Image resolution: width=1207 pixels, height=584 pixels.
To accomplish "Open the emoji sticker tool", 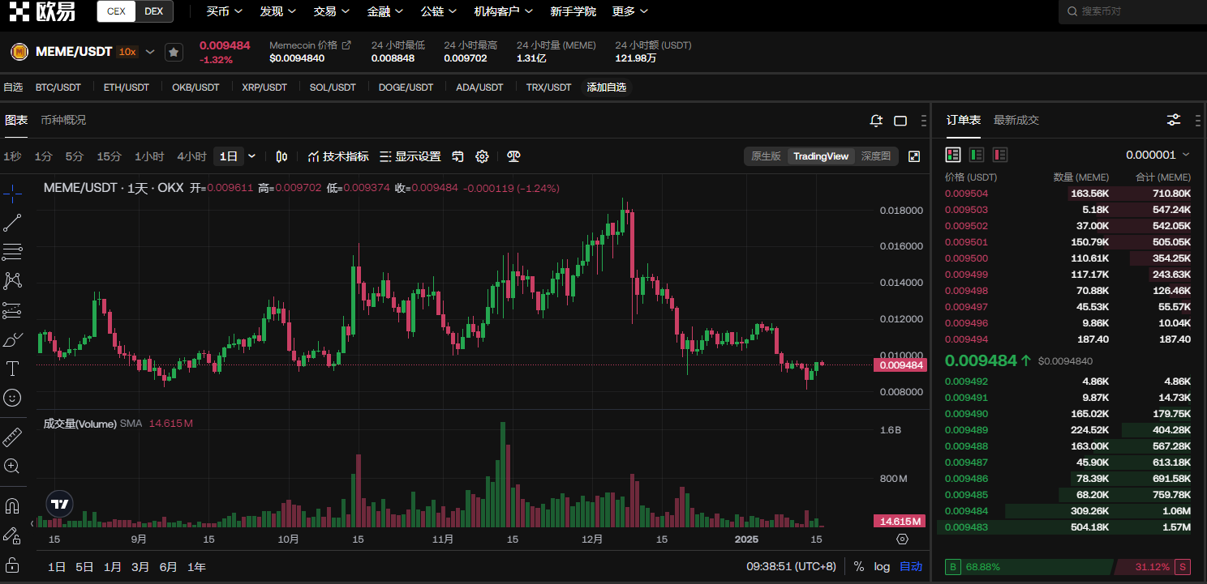I will [x=12, y=398].
